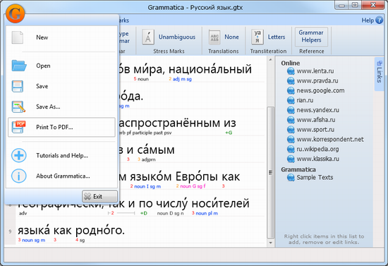Click the Transliteration ya icon

click(257, 37)
